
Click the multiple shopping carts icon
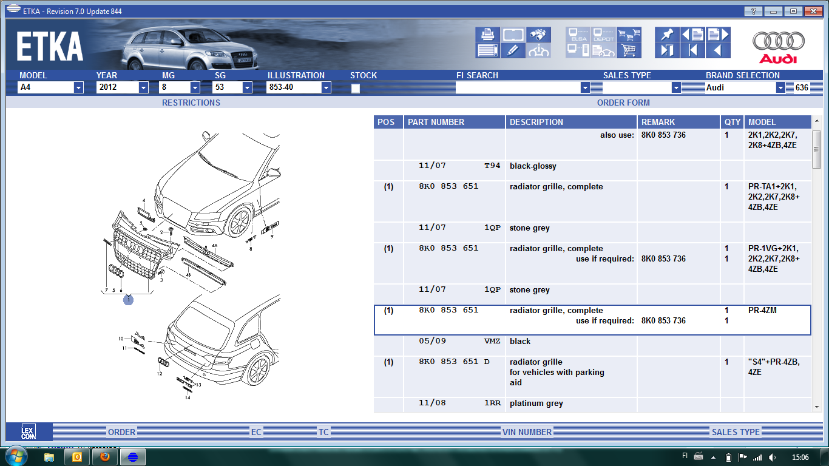[629, 35]
